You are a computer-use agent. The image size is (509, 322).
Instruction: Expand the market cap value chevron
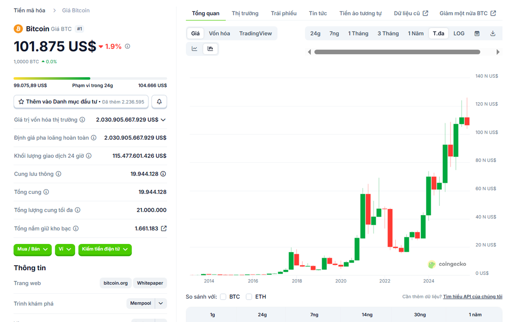tap(163, 120)
